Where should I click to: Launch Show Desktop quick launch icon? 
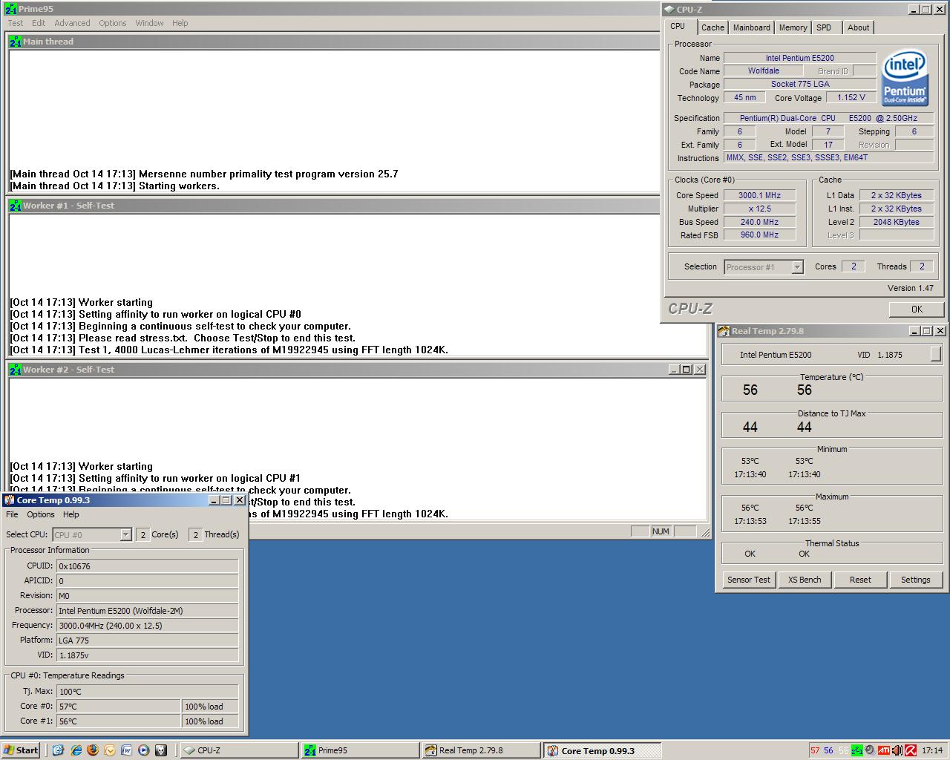59,750
